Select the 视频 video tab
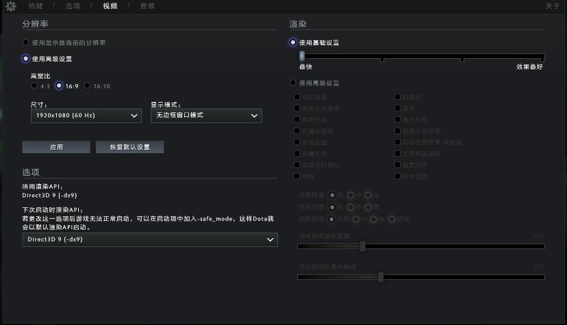This screenshot has width=567, height=325. coord(110,6)
